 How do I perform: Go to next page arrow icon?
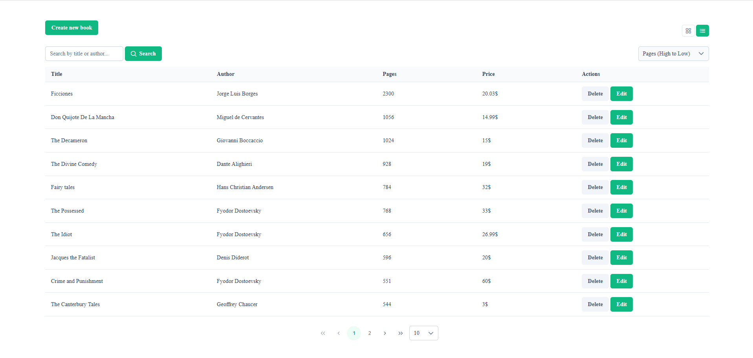click(x=385, y=333)
